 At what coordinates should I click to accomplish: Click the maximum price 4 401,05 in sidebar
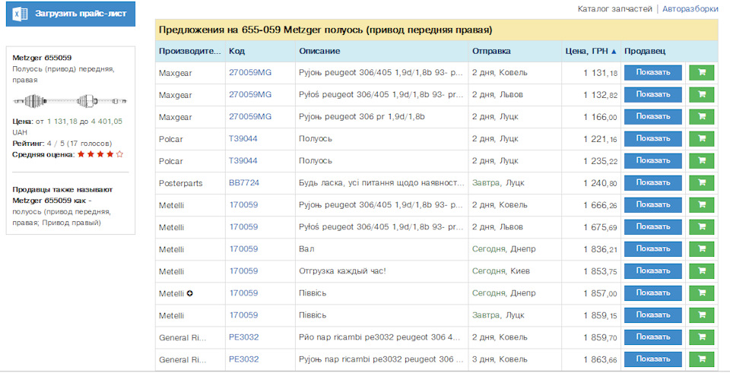click(x=106, y=122)
